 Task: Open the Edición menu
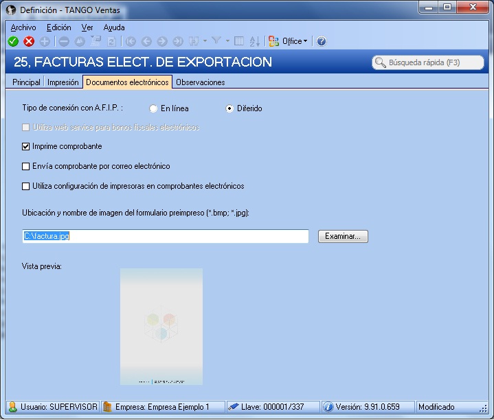[59, 27]
